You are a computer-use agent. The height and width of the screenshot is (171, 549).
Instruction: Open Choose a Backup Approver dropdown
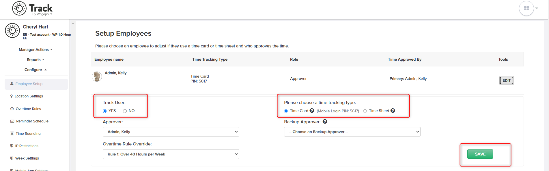[352, 132]
